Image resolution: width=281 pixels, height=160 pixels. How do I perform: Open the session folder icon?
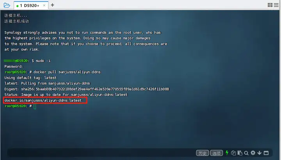point(7,5)
